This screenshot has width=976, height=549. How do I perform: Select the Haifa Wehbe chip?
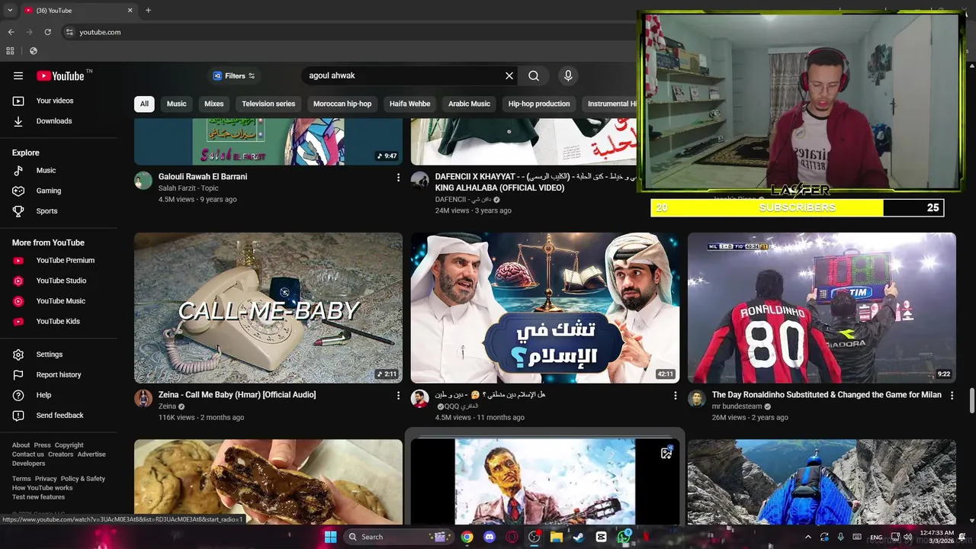[410, 104]
